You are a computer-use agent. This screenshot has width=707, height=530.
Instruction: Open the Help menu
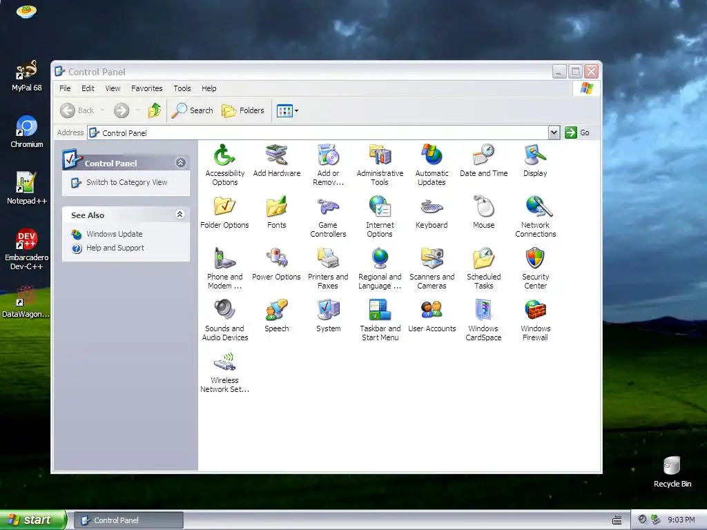point(209,88)
